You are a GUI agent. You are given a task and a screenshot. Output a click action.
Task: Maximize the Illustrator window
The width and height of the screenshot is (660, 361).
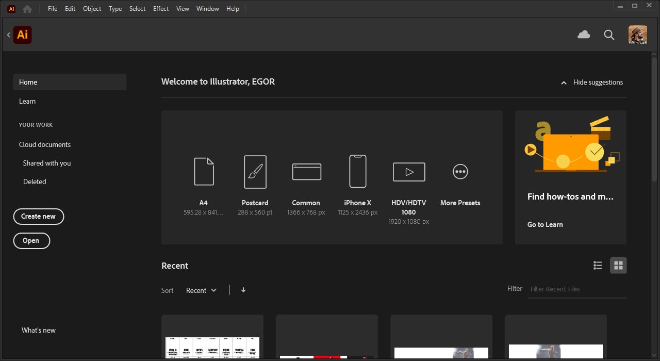pyautogui.click(x=635, y=6)
